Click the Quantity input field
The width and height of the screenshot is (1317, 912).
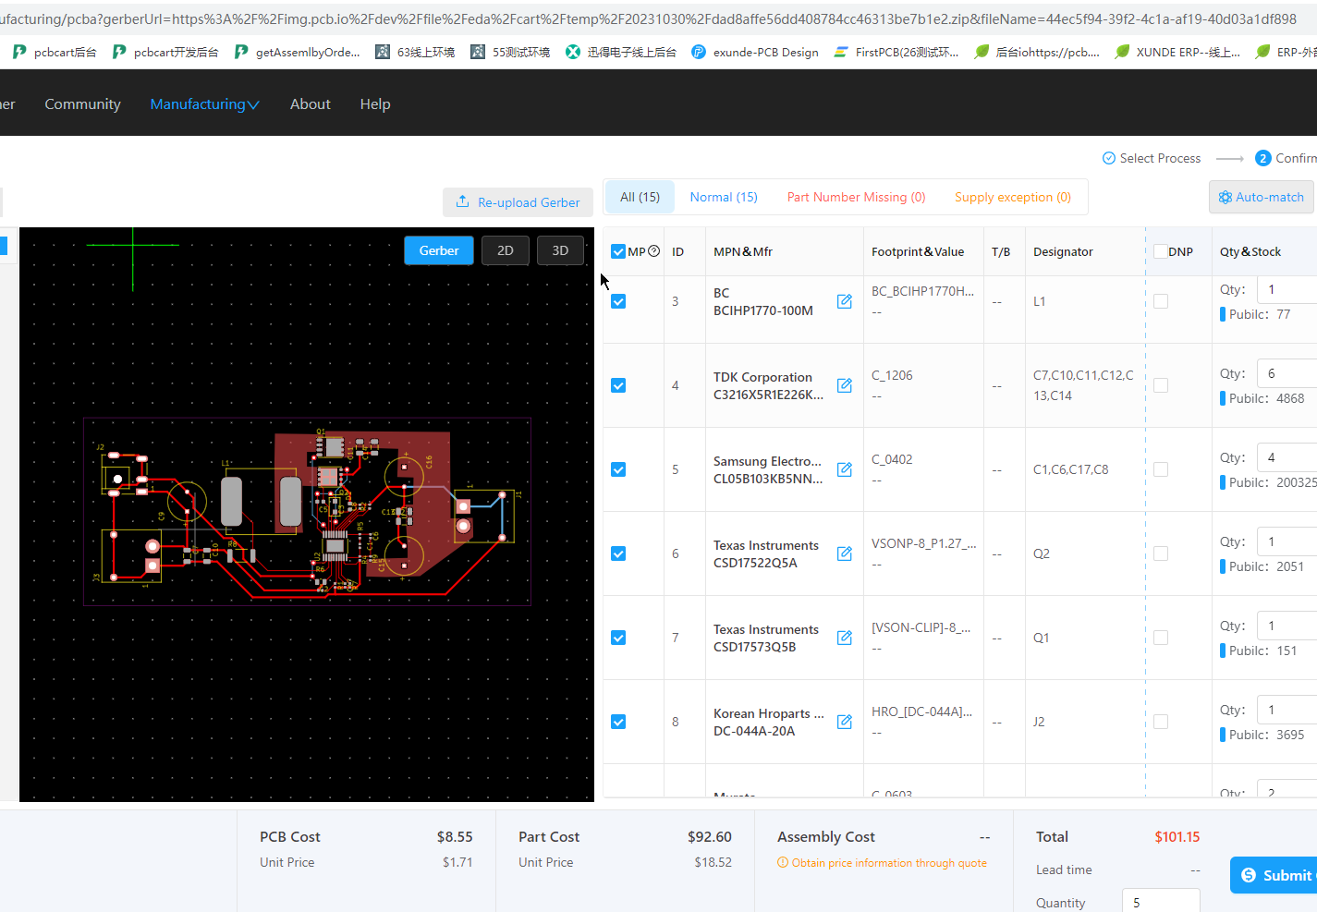tap(1161, 902)
